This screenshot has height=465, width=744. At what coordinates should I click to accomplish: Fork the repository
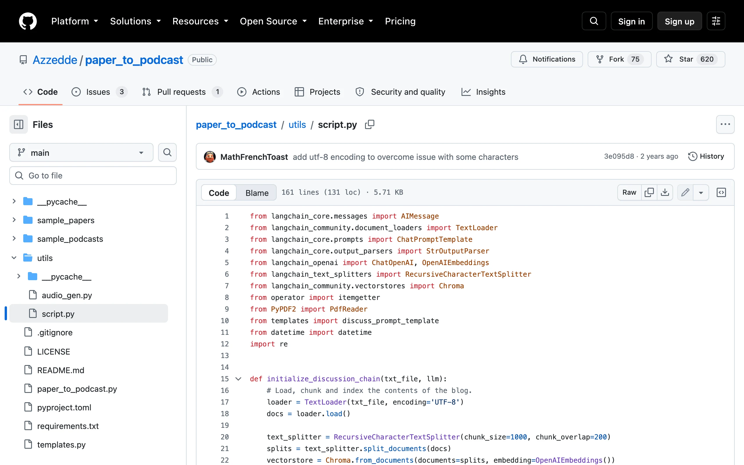(x=619, y=59)
